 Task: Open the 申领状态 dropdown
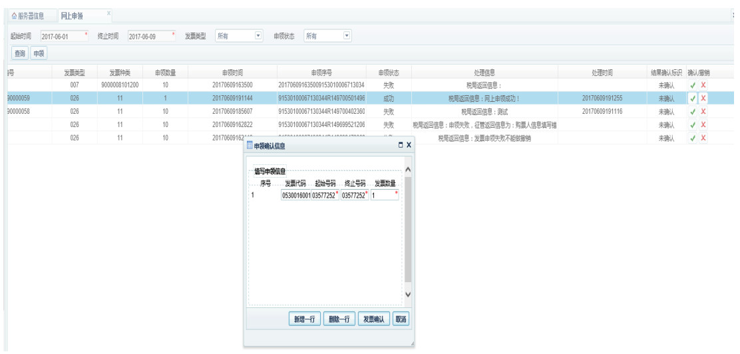(347, 36)
